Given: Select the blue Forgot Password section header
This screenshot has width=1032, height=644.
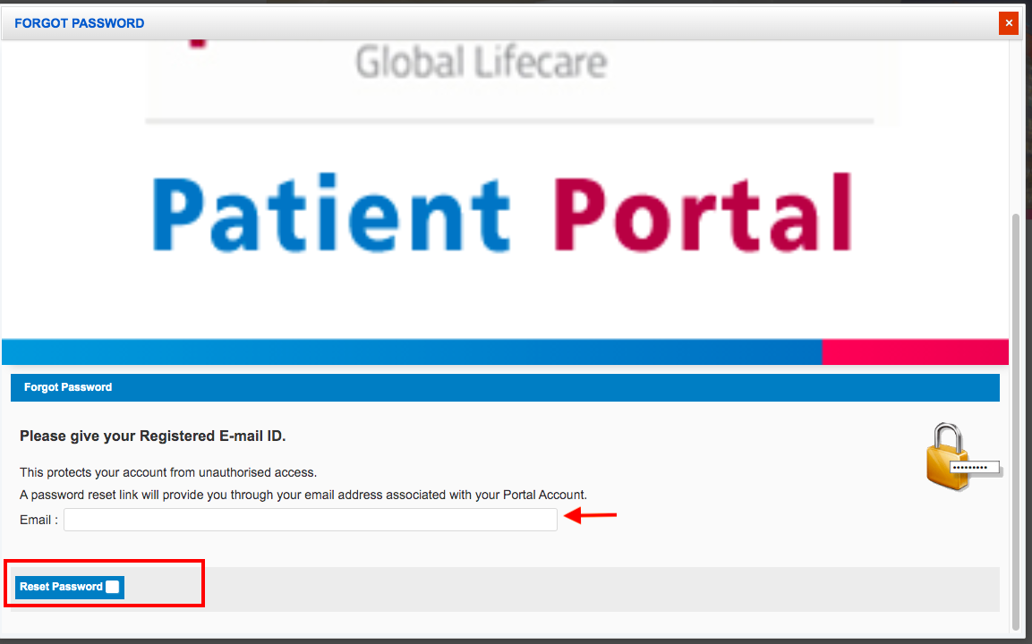Looking at the screenshot, I should [505, 387].
